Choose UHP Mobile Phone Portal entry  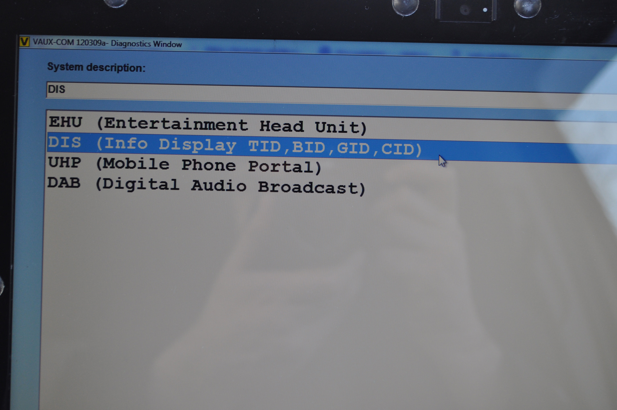184,165
